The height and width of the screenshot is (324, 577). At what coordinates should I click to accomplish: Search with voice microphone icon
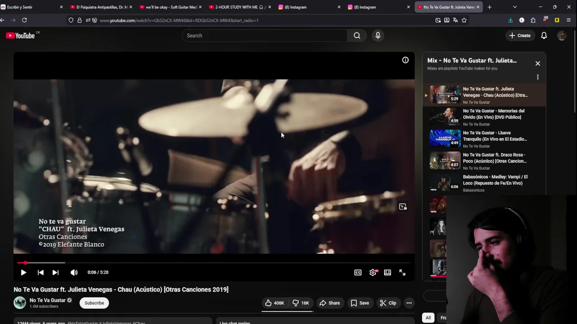pos(378,36)
